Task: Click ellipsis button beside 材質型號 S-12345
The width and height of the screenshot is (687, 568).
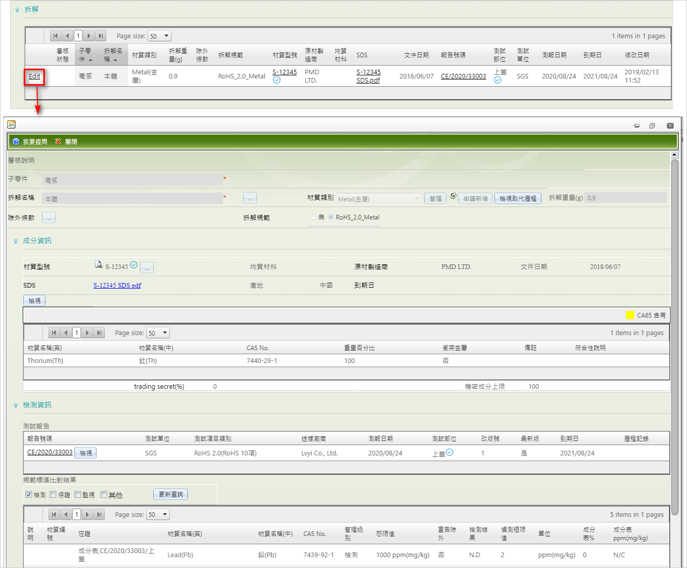Action: pyautogui.click(x=147, y=268)
